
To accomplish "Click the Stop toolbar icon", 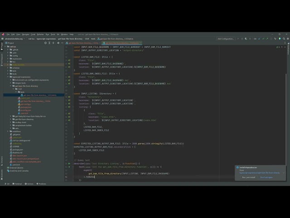I will click(x=250, y=39).
